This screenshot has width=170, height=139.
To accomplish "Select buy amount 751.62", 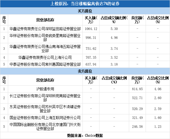I will coord(91,49).
